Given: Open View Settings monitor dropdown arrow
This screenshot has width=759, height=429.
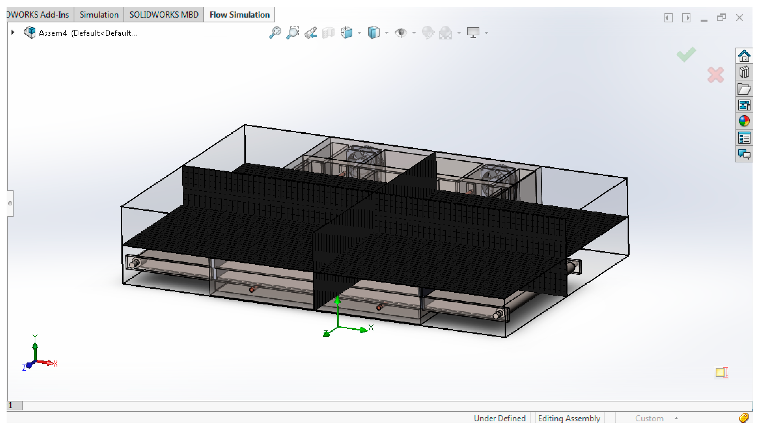Looking at the screenshot, I should (486, 33).
